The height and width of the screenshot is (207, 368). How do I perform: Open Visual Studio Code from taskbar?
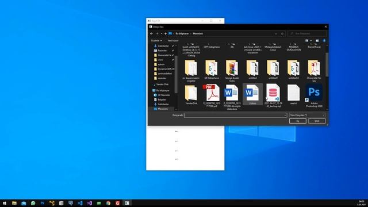tap(80, 203)
